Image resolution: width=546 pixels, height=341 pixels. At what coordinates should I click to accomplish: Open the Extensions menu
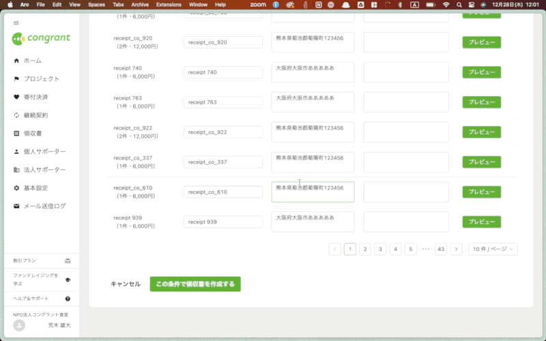click(169, 5)
